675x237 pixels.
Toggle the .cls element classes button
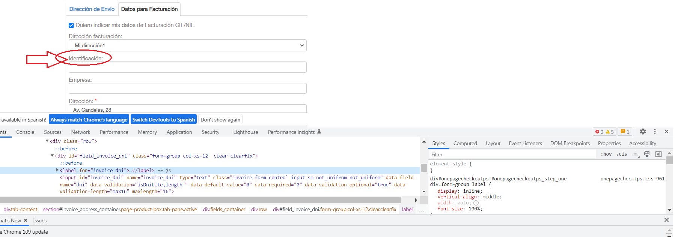point(622,154)
